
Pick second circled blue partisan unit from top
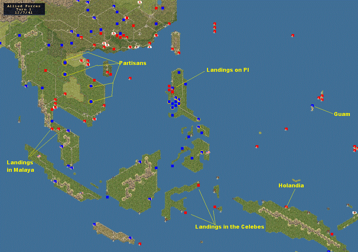(x=65, y=74)
